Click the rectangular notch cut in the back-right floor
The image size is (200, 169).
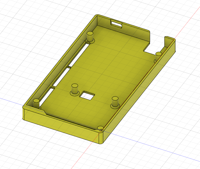[150, 49]
